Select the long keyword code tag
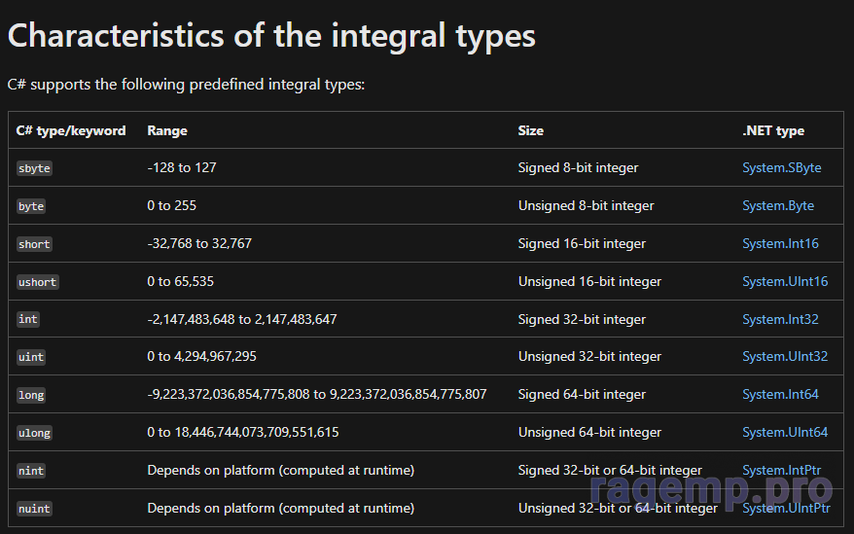The height and width of the screenshot is (534, 854). tap(31, 395)
